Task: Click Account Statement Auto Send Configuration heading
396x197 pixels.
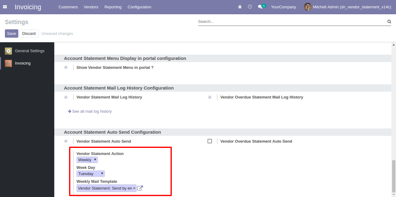Action: 113,132
